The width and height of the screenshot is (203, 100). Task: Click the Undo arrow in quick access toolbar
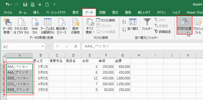pyautogui.click(x=8, y=5)
